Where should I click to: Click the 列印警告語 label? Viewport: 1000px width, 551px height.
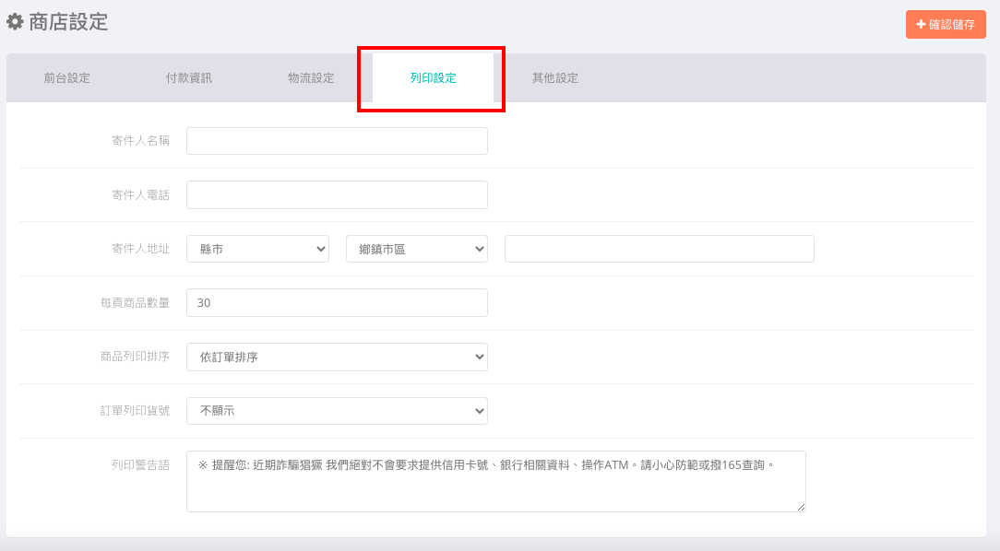click(140, 465)
